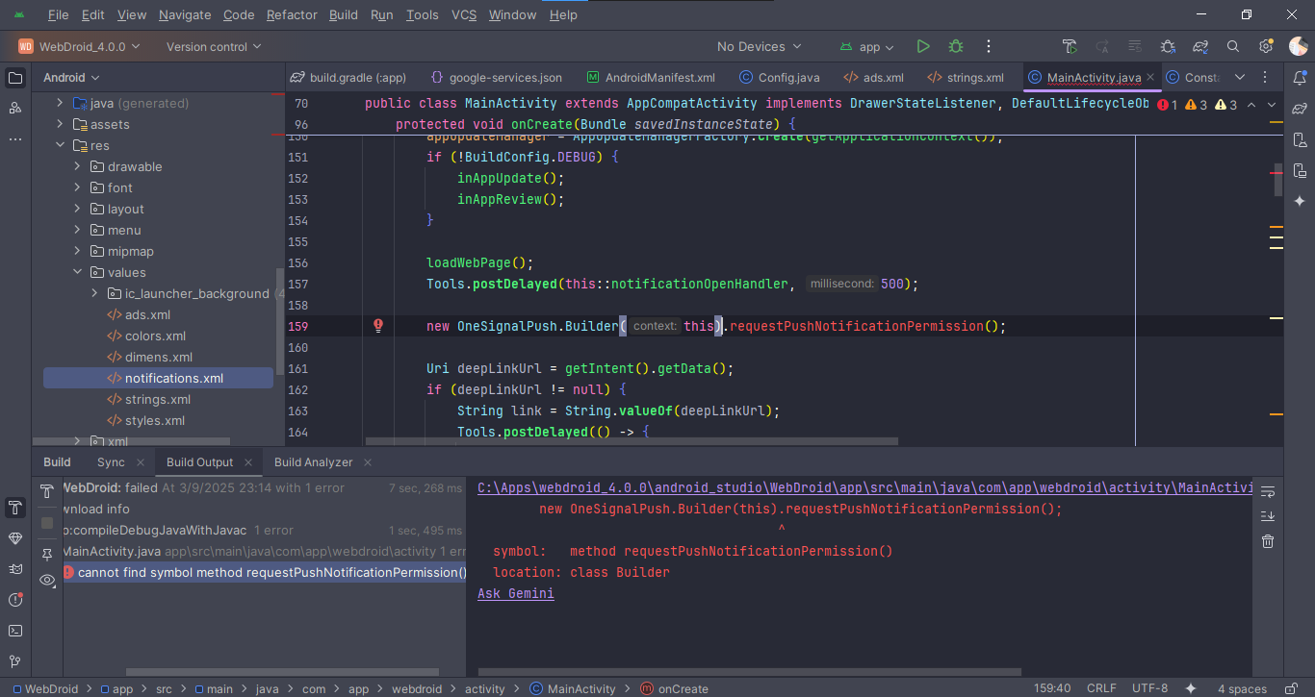The height and width of the screenshot is (697, 1315).
Task: Switch to the build.gradle (:app) tab
Action: coord(348,78)
